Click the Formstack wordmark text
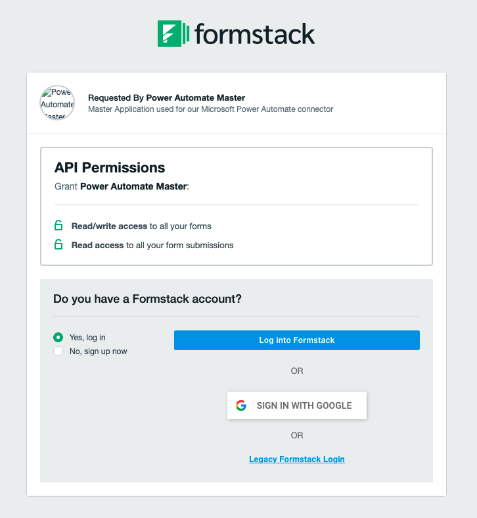477x518 pixels. pyautogui.click(x=255, y=34)
